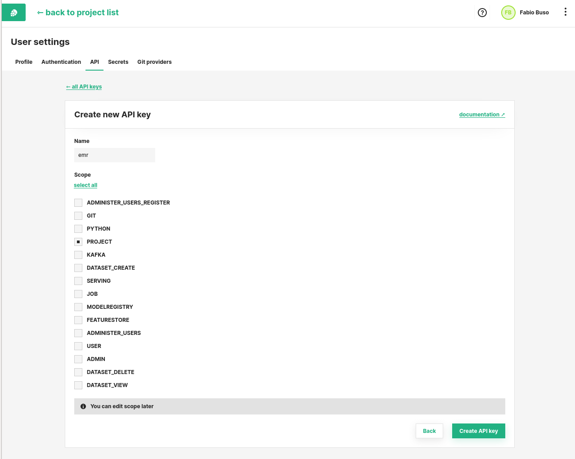The height and width of the screenshot is (459, 575).
Task: Switch to the Secrets tab
Action: coord(118,62)
